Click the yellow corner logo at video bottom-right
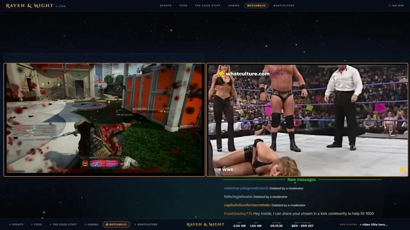Viewport: 410px width, 230px height. 403,170
